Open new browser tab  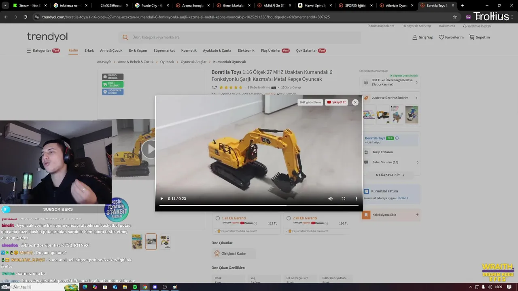(x=463, y=6)
